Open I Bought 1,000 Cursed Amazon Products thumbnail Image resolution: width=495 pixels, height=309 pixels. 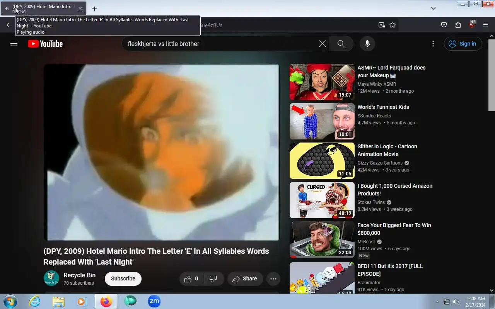click(322, 200)
